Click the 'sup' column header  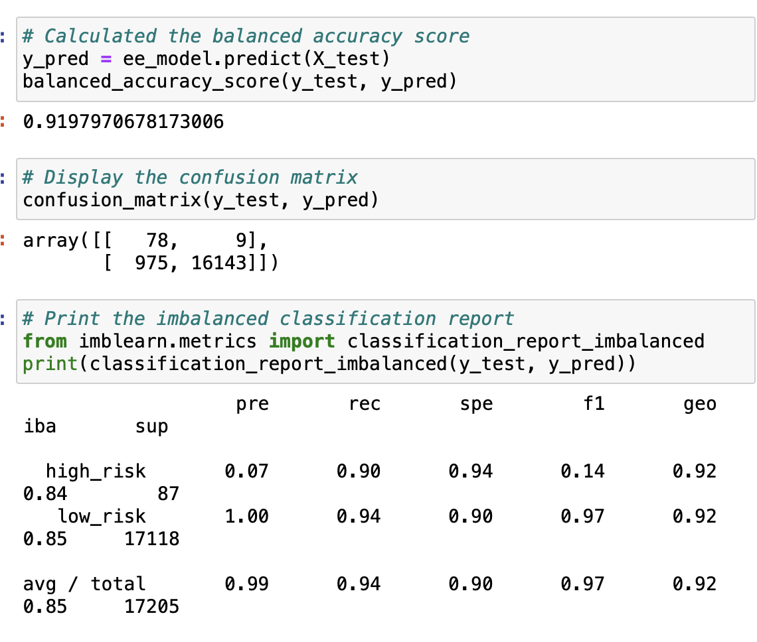point(151,427)
